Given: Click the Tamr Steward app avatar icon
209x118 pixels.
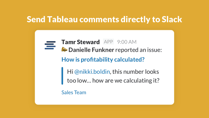Looking at the screenshot, I should click(50, 45).
